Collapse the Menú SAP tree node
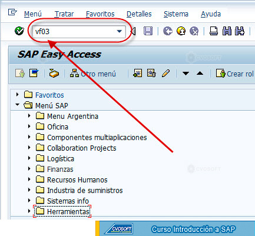The height and width of the screenshot is (236, 255). click(x=18, y=105)
